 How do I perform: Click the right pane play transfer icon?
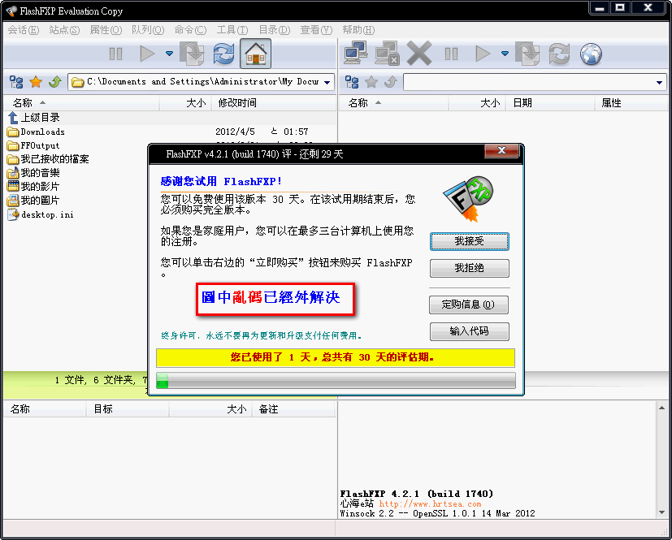click(x=483, y=54)
